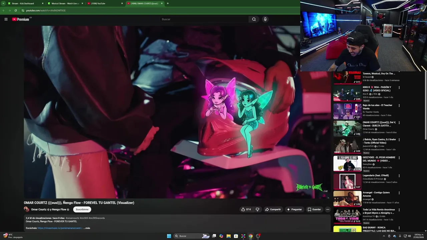427x240 pixels.
Task: Dislike the video with thumbs down
Action: coord(257,209)
